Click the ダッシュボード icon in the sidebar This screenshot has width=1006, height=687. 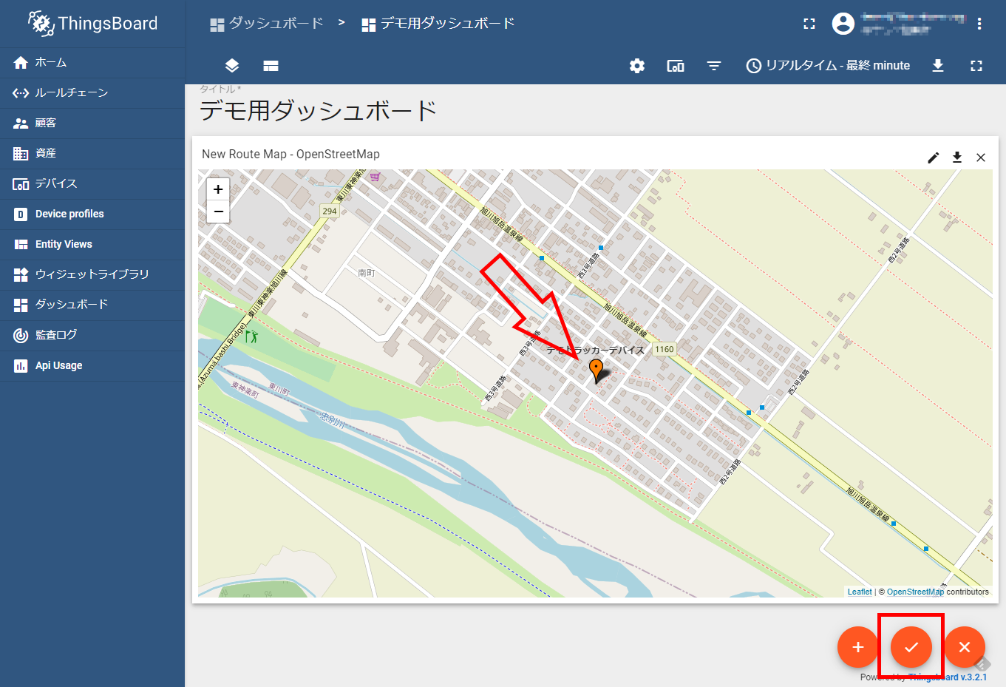click(21, 305)
